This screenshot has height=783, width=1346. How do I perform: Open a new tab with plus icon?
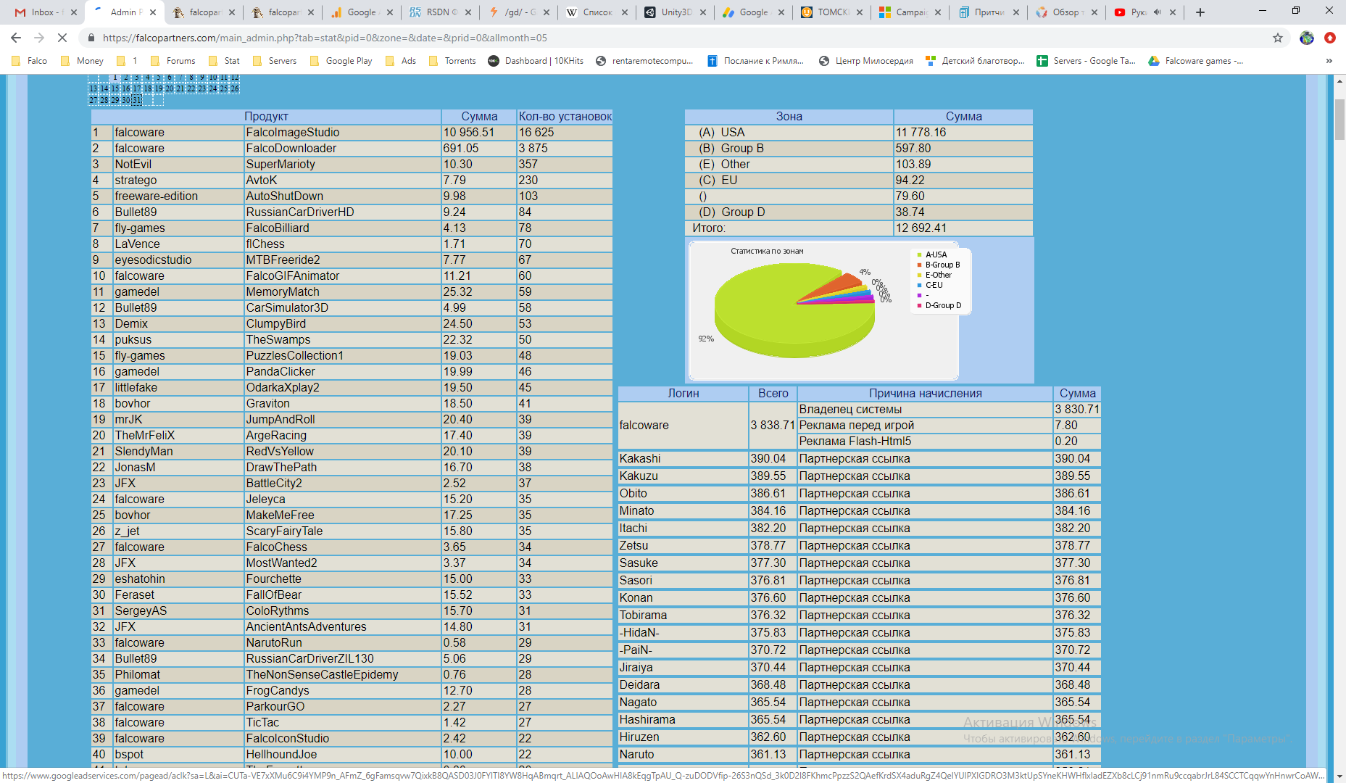[x=1200, y=12]
